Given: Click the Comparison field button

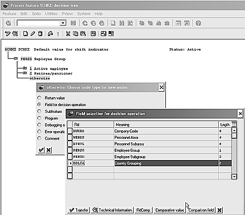Looking at the screenshot, I should coord(201,210).
